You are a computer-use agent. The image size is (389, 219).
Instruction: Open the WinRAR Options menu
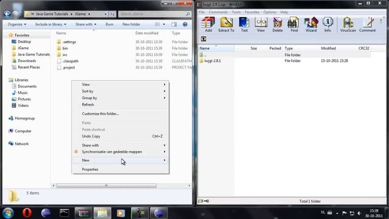(x=269, y=12)
